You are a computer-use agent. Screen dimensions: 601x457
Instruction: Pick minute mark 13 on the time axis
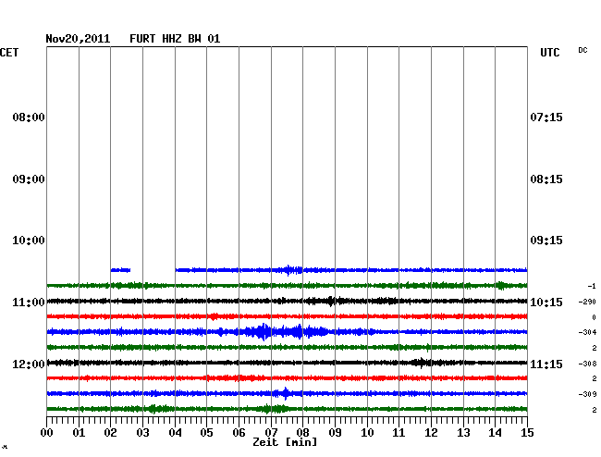(x=463, y=433)
